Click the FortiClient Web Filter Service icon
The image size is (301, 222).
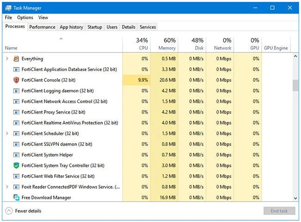[16, 176]
